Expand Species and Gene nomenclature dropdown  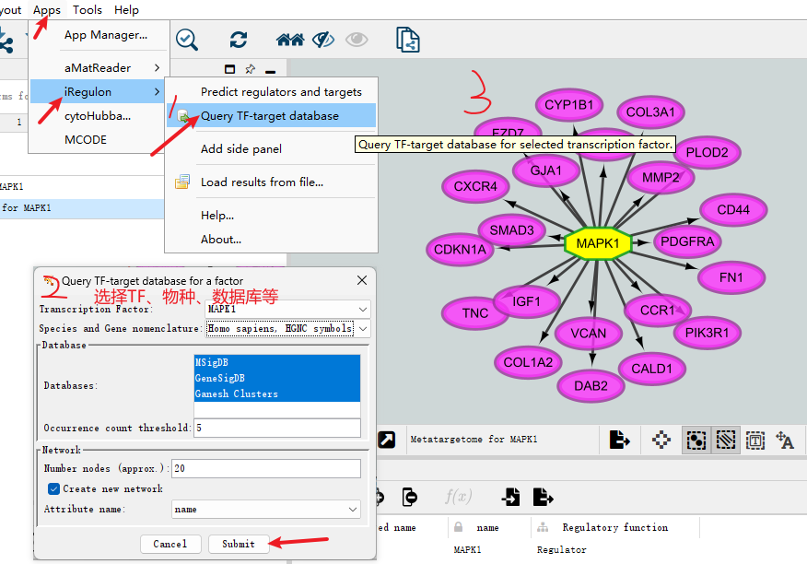[362, 328]
